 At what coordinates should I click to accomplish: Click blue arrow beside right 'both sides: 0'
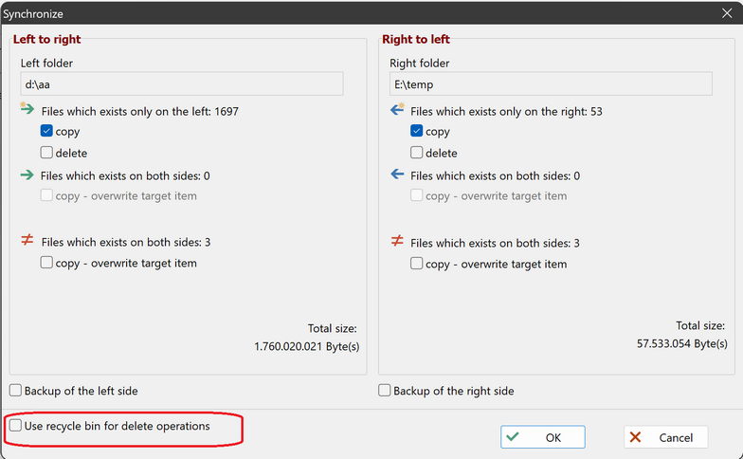pyautogui.click(x=397, y=175)
